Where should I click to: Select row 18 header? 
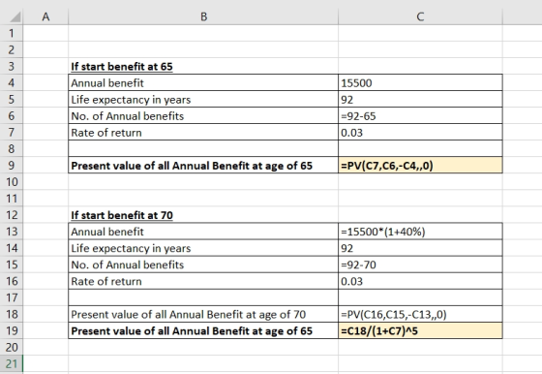(12, 314)
